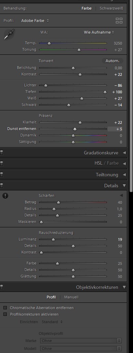
Task: Click the sharpening warning exclamation icon
Action: click(x=5, y=196)
